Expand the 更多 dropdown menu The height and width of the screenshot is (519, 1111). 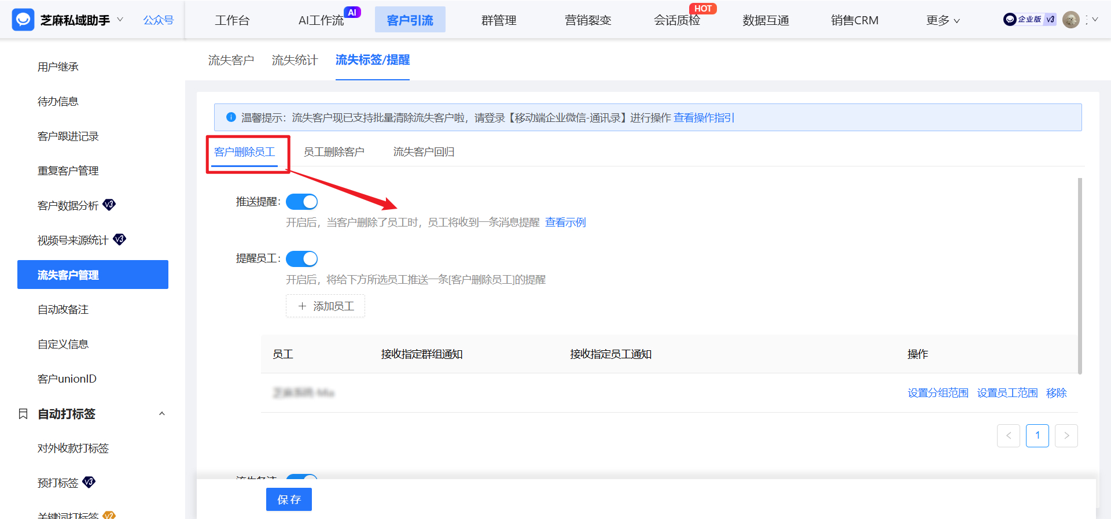tap(942, 20)
